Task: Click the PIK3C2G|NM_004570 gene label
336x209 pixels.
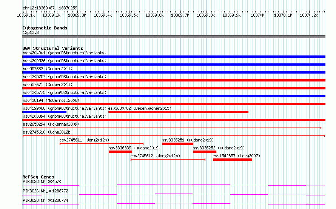Action: (x=42, y=181)
